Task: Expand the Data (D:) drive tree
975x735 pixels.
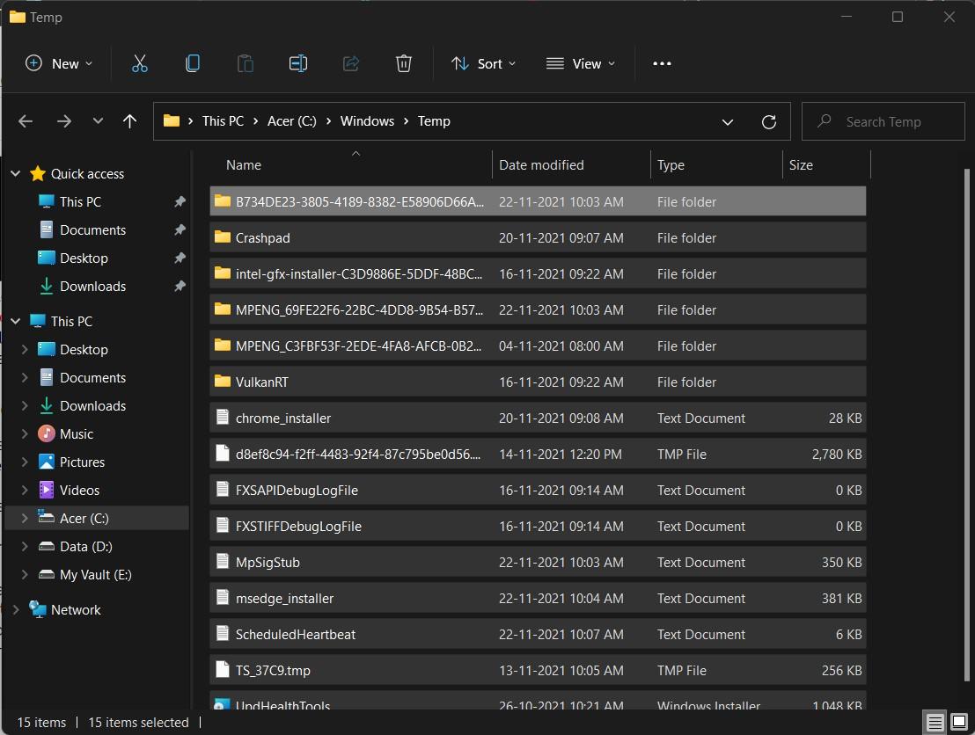Action: pos(25,547)
